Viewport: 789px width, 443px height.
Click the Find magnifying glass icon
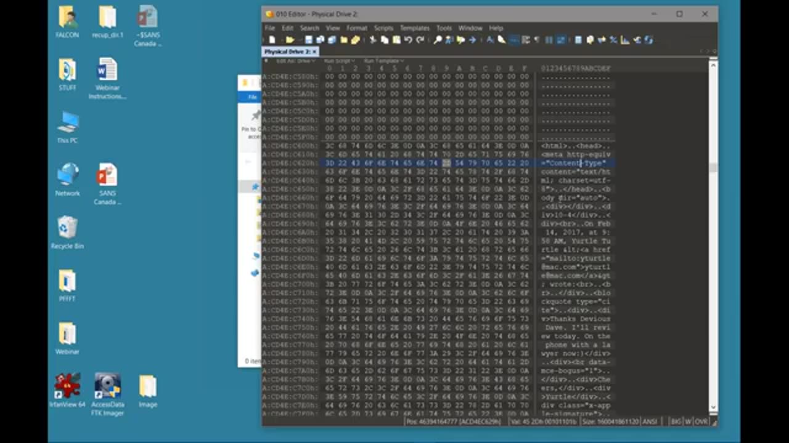pos(438,40)
